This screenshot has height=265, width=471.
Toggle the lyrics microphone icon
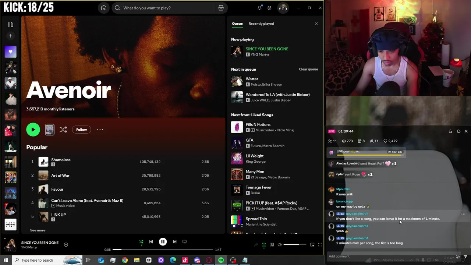pyautogui.click(x=256, y=245)
